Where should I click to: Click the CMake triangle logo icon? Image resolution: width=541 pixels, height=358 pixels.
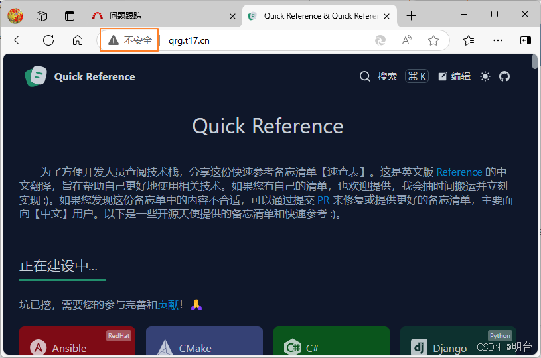tap(165, 347)
